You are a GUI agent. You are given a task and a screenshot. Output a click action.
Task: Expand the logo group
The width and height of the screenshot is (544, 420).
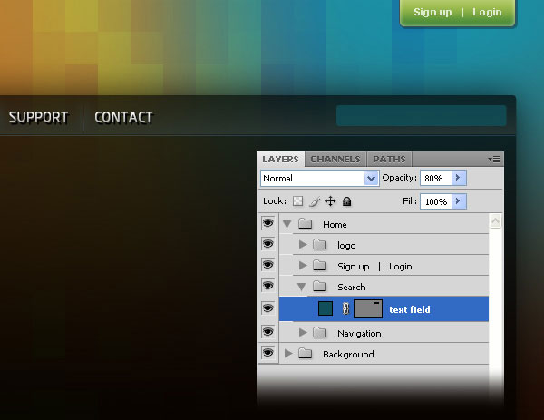pos(303,245)
